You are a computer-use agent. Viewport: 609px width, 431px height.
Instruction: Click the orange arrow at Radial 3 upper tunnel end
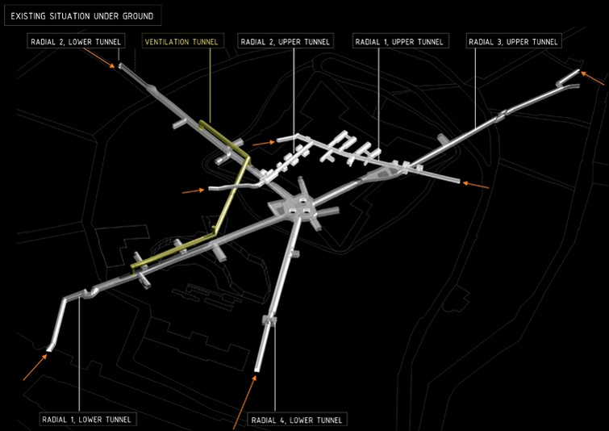591,78
